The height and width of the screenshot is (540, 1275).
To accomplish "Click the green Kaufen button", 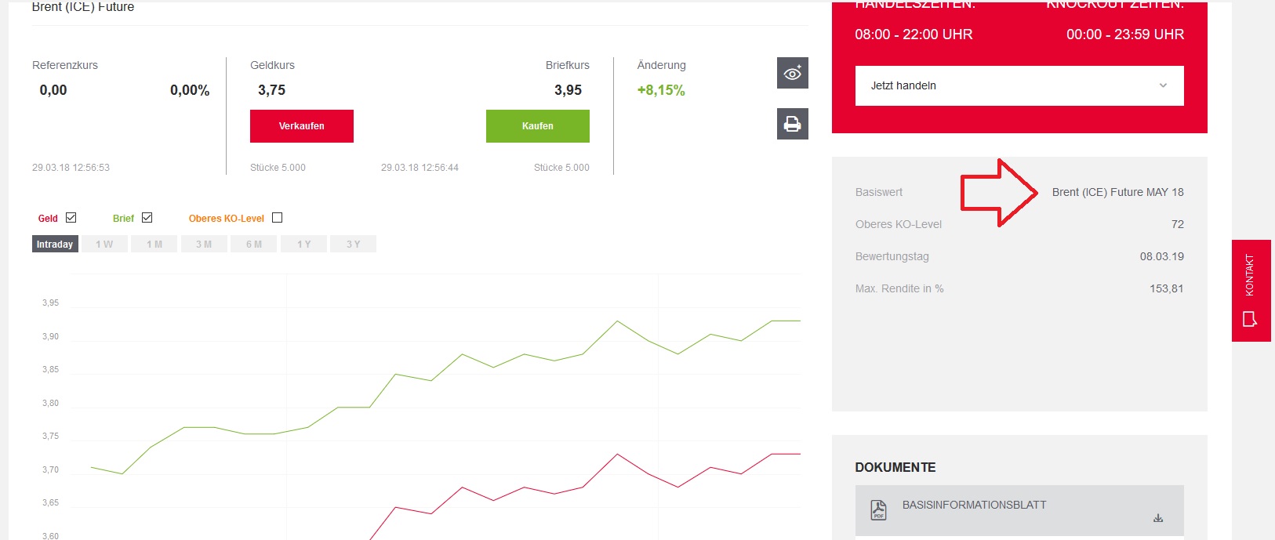I will (x=538, y=126).
